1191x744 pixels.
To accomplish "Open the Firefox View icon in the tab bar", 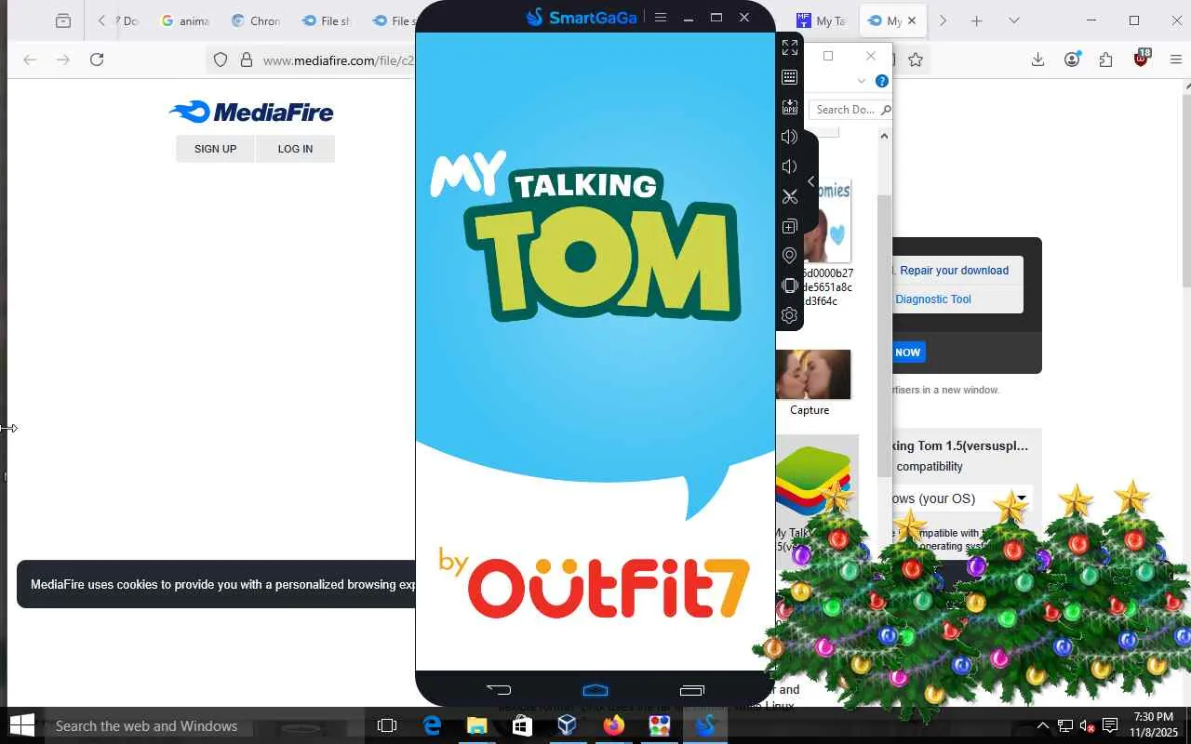I will tap(63, 20).
